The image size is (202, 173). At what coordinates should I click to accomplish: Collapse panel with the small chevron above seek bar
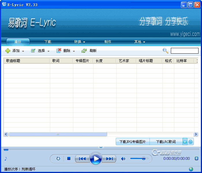pos(101,147)
